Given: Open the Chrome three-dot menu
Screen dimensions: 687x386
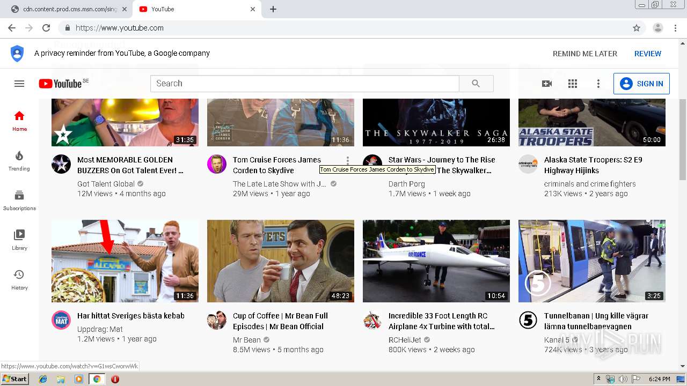Looking at the screenshot, I should [675, 28].
